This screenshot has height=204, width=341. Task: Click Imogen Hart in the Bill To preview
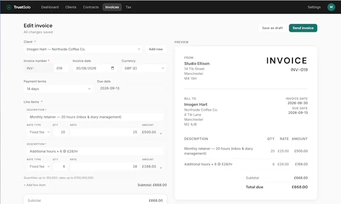(196, 104)
